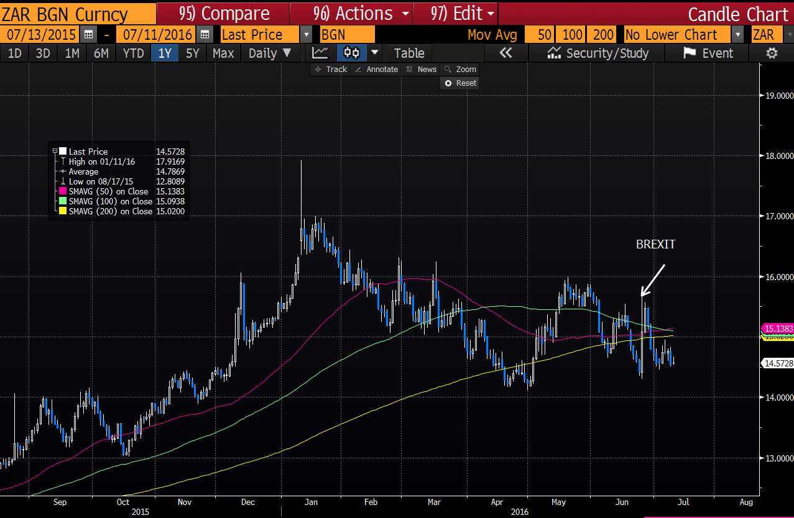794x518 pixels.
Task: Collapse the legend box expander
Action: coord(55,152)
